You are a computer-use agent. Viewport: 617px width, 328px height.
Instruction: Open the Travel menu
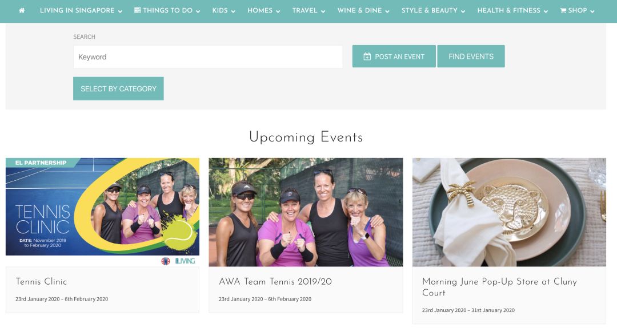[x=308, y=11]
